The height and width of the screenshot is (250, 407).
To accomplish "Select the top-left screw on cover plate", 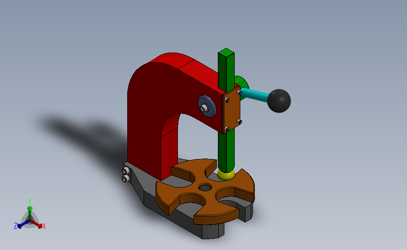I will pos(227,100).
